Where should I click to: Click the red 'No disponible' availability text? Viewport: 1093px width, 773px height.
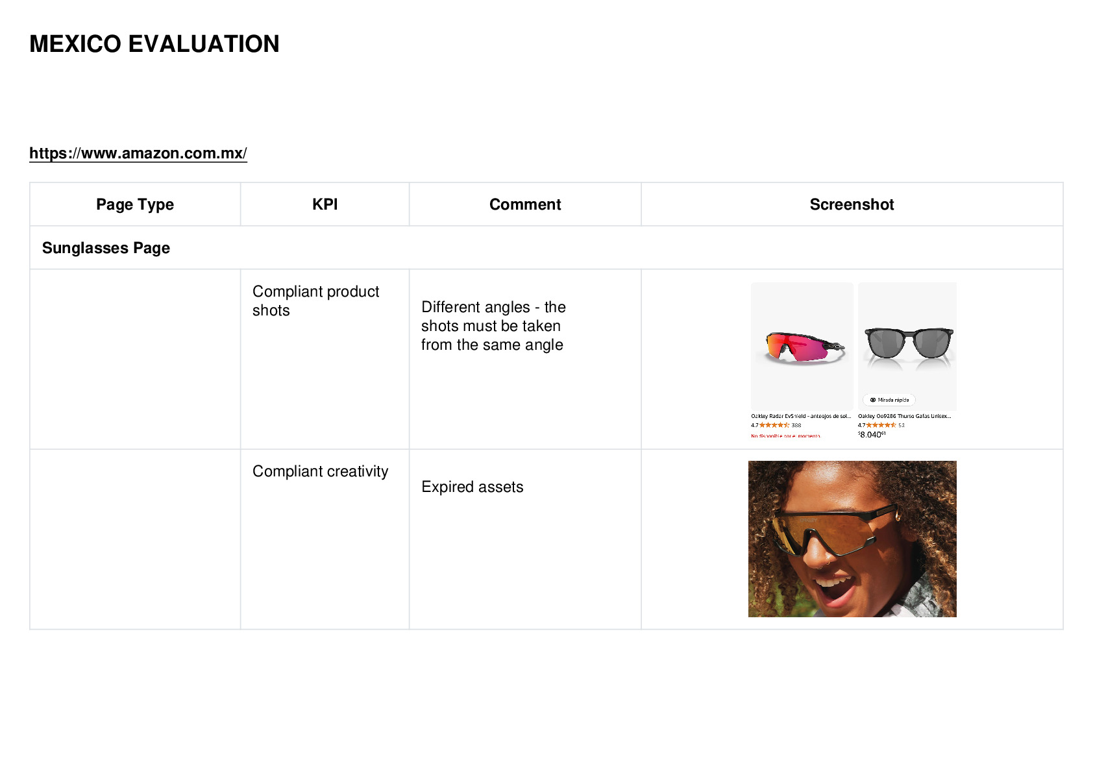(x=786, y=436)
